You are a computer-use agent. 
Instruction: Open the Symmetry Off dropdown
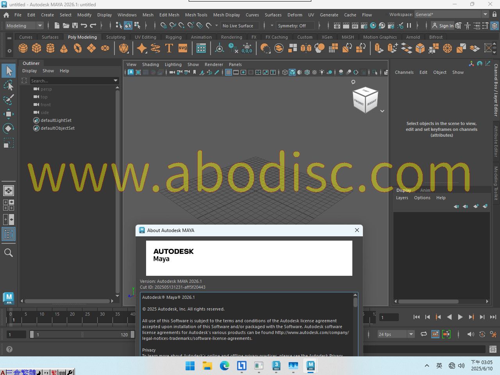296,26
